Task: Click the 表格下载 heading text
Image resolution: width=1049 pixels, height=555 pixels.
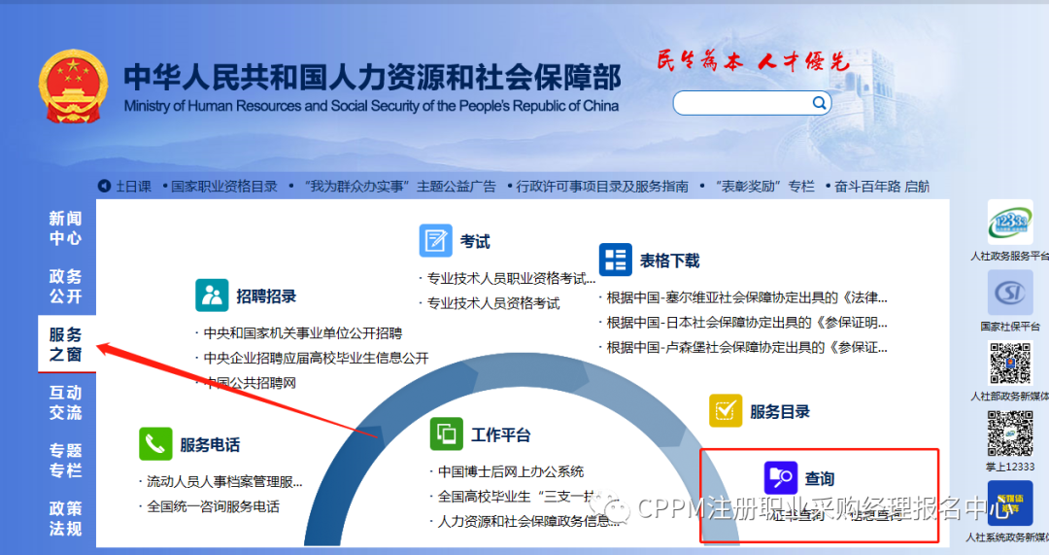Action: coord(669,261)
